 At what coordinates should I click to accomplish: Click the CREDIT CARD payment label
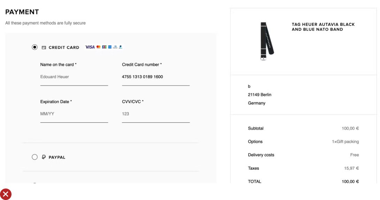point(64,48)
